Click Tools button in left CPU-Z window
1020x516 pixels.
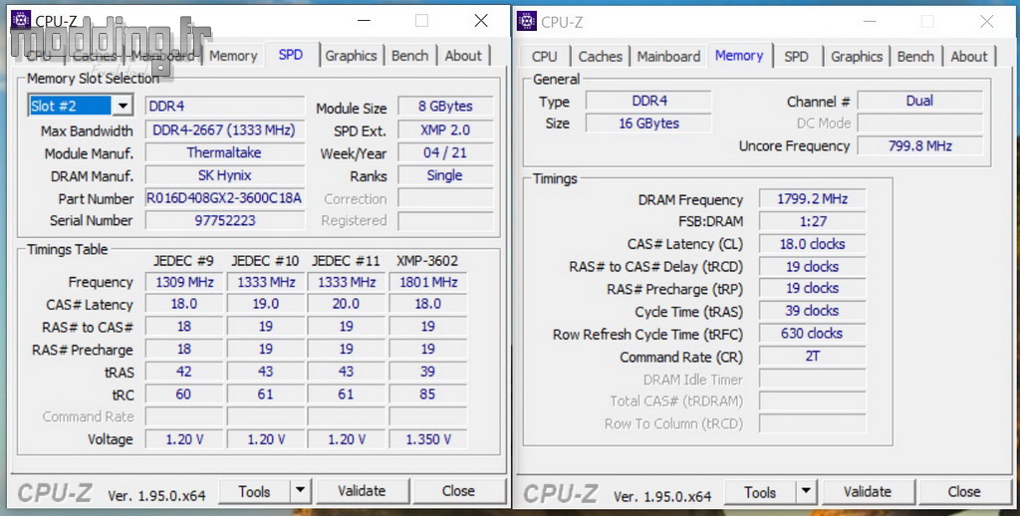coord(254,491)
